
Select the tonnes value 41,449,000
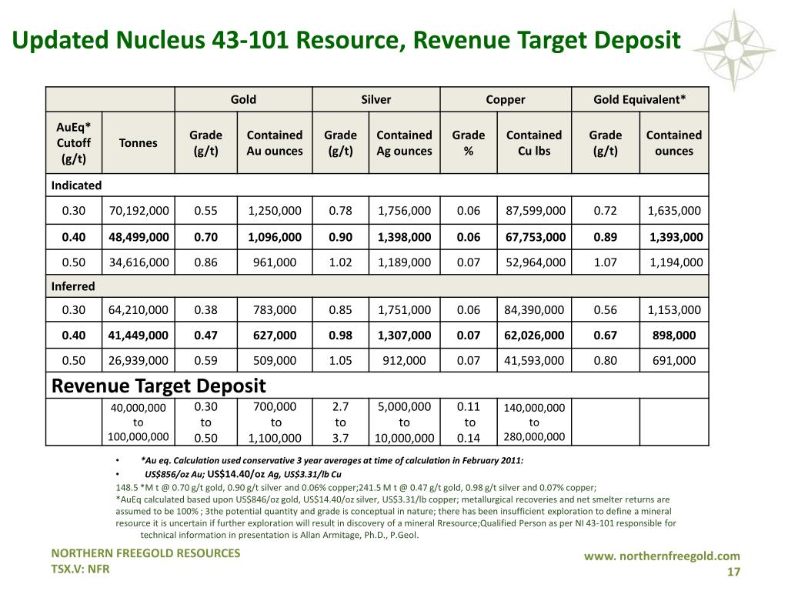tap(139, 336)
